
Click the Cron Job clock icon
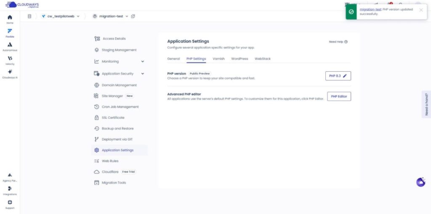tap(96, 107)
